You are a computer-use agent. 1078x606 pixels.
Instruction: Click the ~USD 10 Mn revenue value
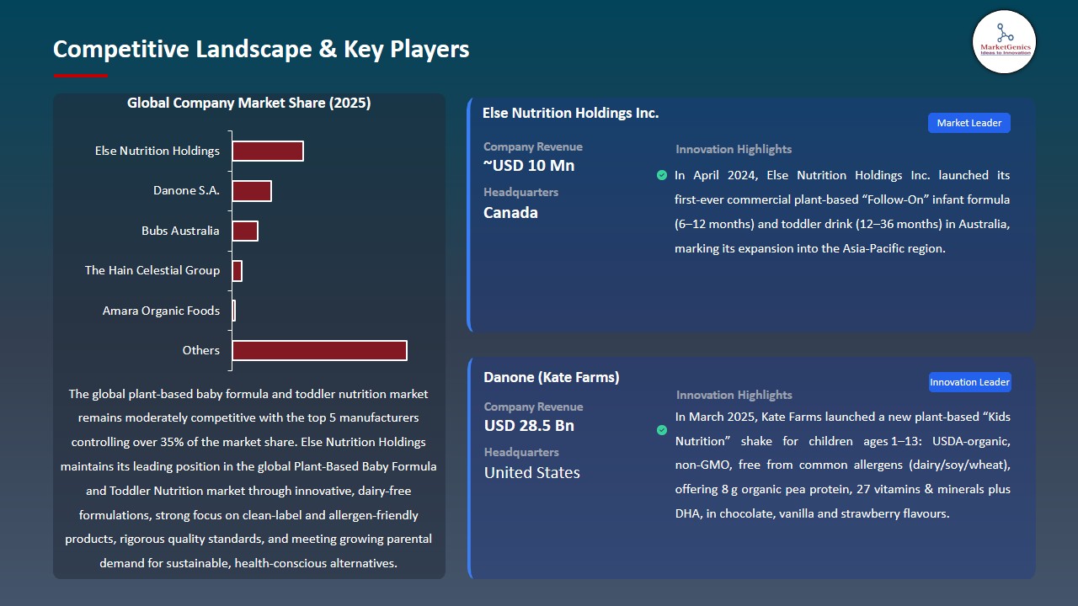pos(529,166)
